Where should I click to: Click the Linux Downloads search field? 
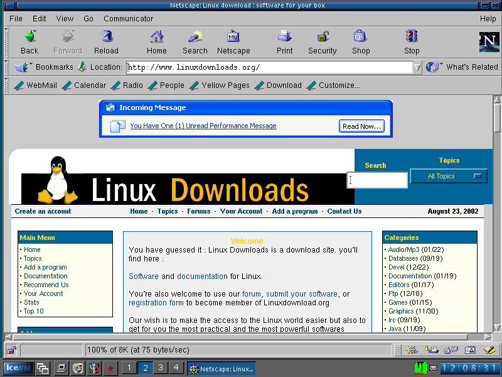pos(378,180)
